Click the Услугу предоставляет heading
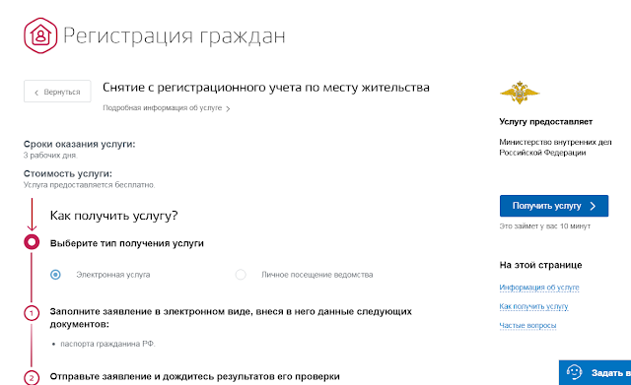 (545, 122)
